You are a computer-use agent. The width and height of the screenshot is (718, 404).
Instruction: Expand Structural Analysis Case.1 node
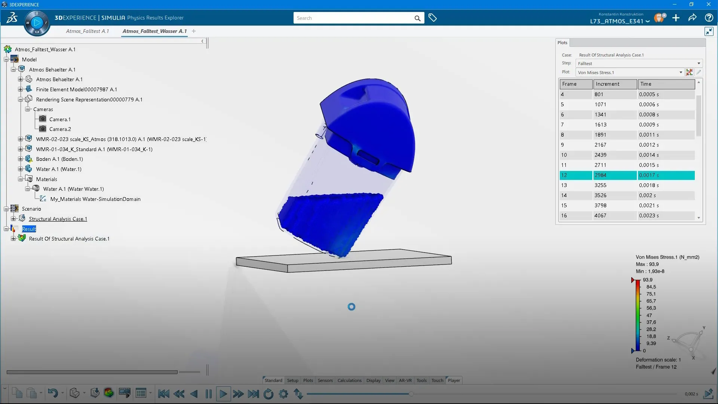[x=13, y=219]
